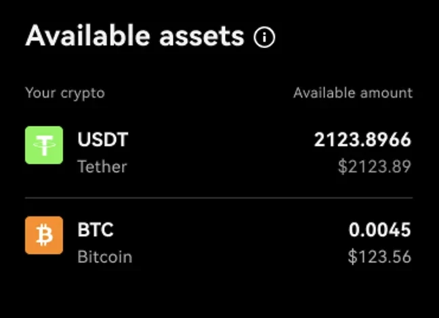Viewport: 439px width, 318px height.
Task: Click the 2123.8966 USDT balance
Action: pyautogui.click(x=362, y=140)
